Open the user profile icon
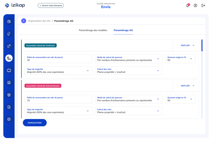This screenshot has width=212, height=142. (x=195, y=5)
